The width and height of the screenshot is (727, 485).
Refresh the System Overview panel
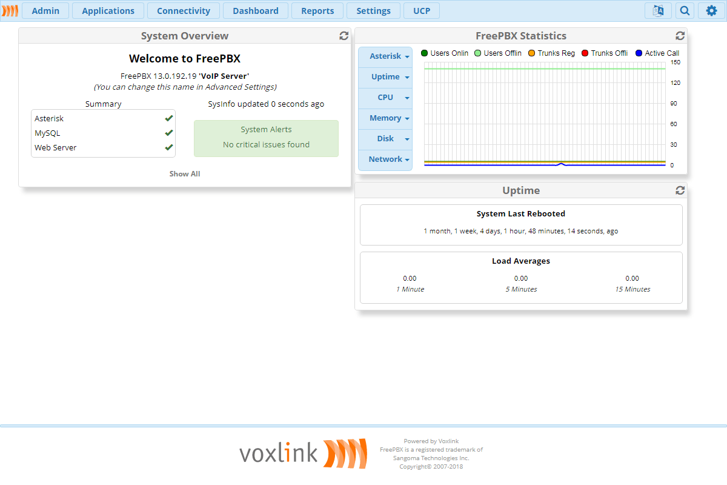[x=344, y=36]
